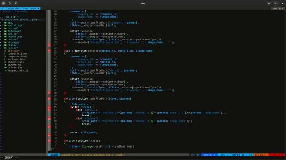Click the error sign beside '_test()' function line

point(49,141)
